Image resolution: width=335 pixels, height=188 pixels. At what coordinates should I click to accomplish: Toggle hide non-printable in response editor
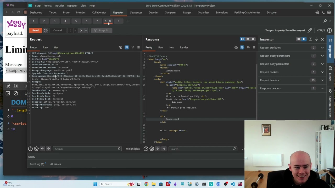(236, 48)
